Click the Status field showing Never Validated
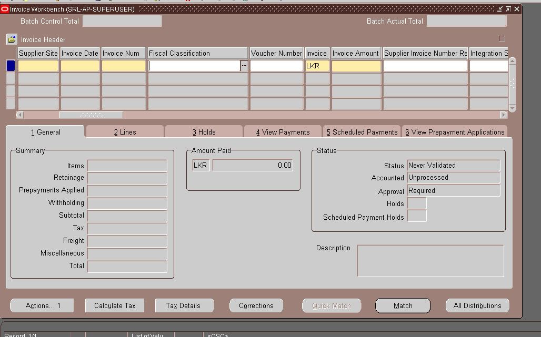Viewport: 541px width, 337px height. pos(453,166)
